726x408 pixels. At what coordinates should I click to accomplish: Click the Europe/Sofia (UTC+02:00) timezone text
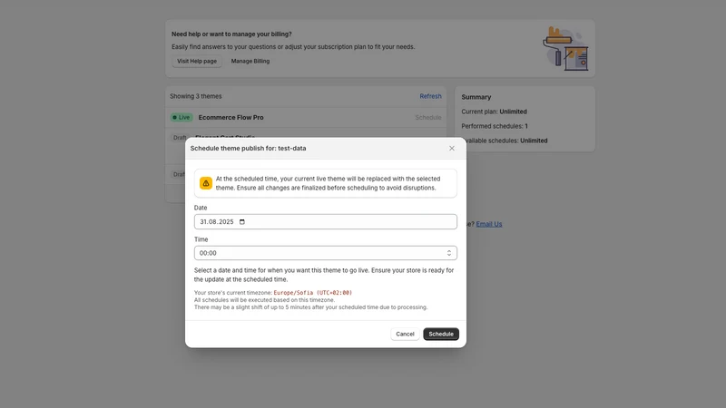tap(312, 293)
